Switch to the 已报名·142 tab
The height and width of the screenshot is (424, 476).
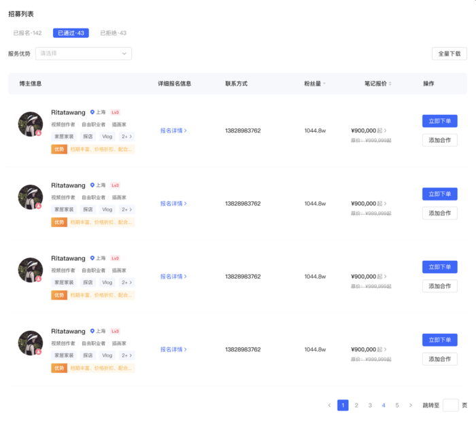click(x=28, y=33)
